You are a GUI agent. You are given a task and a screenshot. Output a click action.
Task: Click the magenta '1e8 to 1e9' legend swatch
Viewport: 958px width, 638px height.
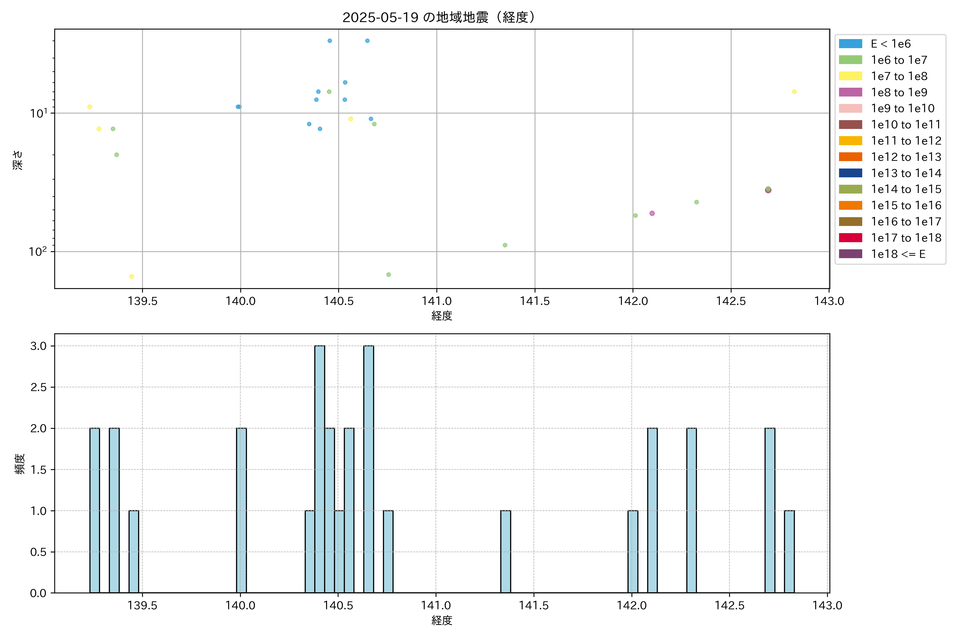(x=850, y=92)
